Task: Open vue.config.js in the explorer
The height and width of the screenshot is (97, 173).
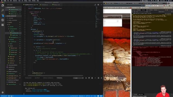Action: [x=12, y=84]
